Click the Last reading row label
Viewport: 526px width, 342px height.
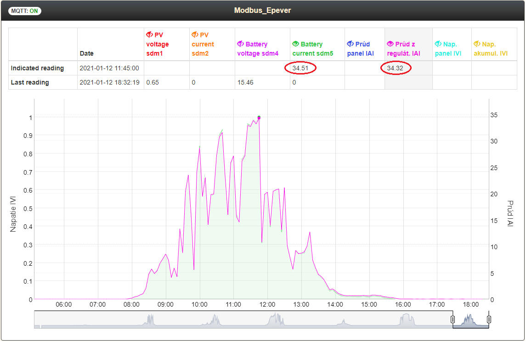pyautogui.click(x=30, y=83)
